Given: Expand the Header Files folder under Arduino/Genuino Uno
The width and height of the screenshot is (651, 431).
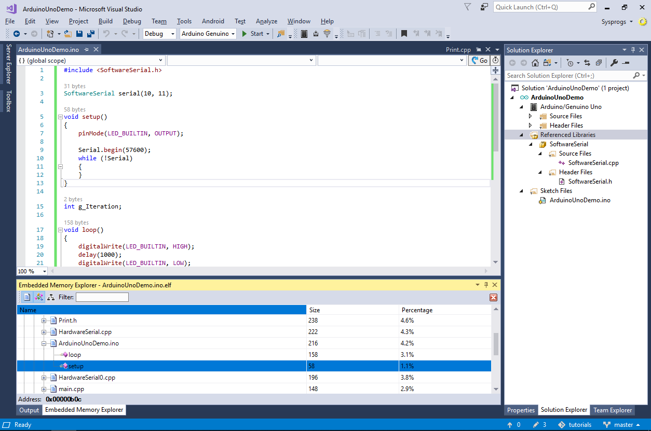Looking at the screenshot, I should [x=530, y=126].
